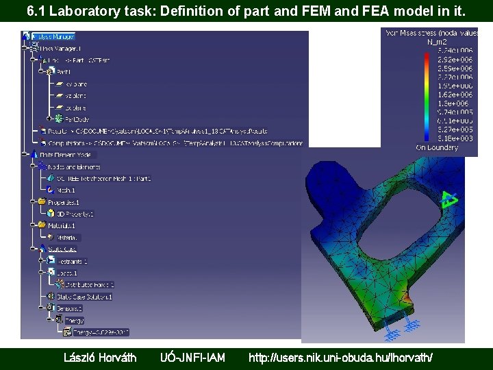Select the OCTREE Tetrahedron Mesh.1 label
This screenshot has height=370, width=493.
pos(104,178)
